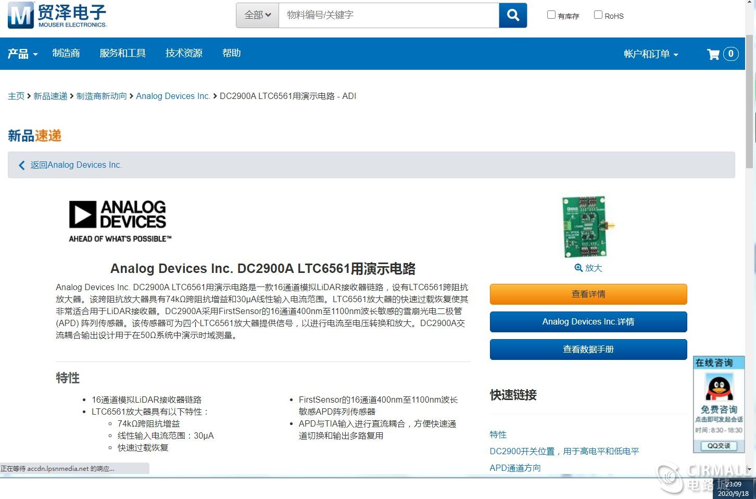Open the shopping cart icon
Screen dimensions: 756x499
pyautogui.click(x=713, y=54)
